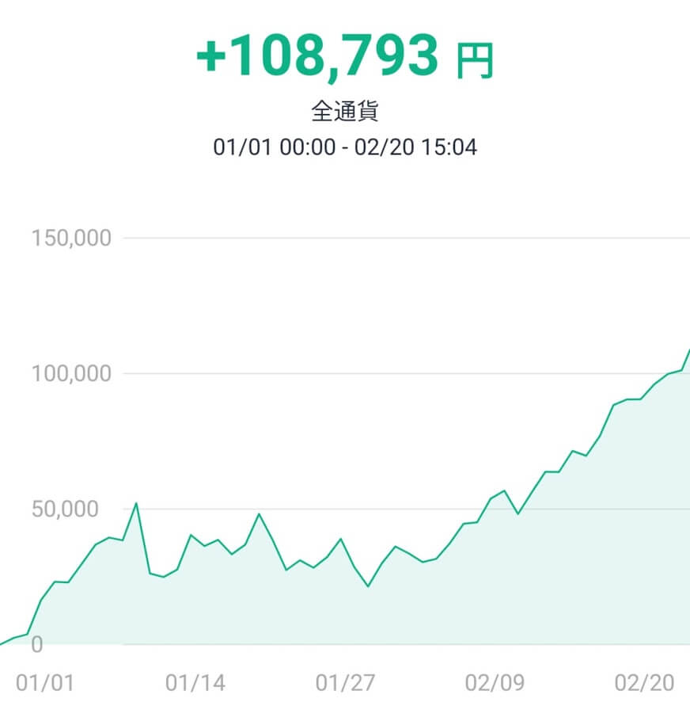Click the 150,000 horizontal gridline
Viewport: 690px width, 725px height.
point(407,238)
